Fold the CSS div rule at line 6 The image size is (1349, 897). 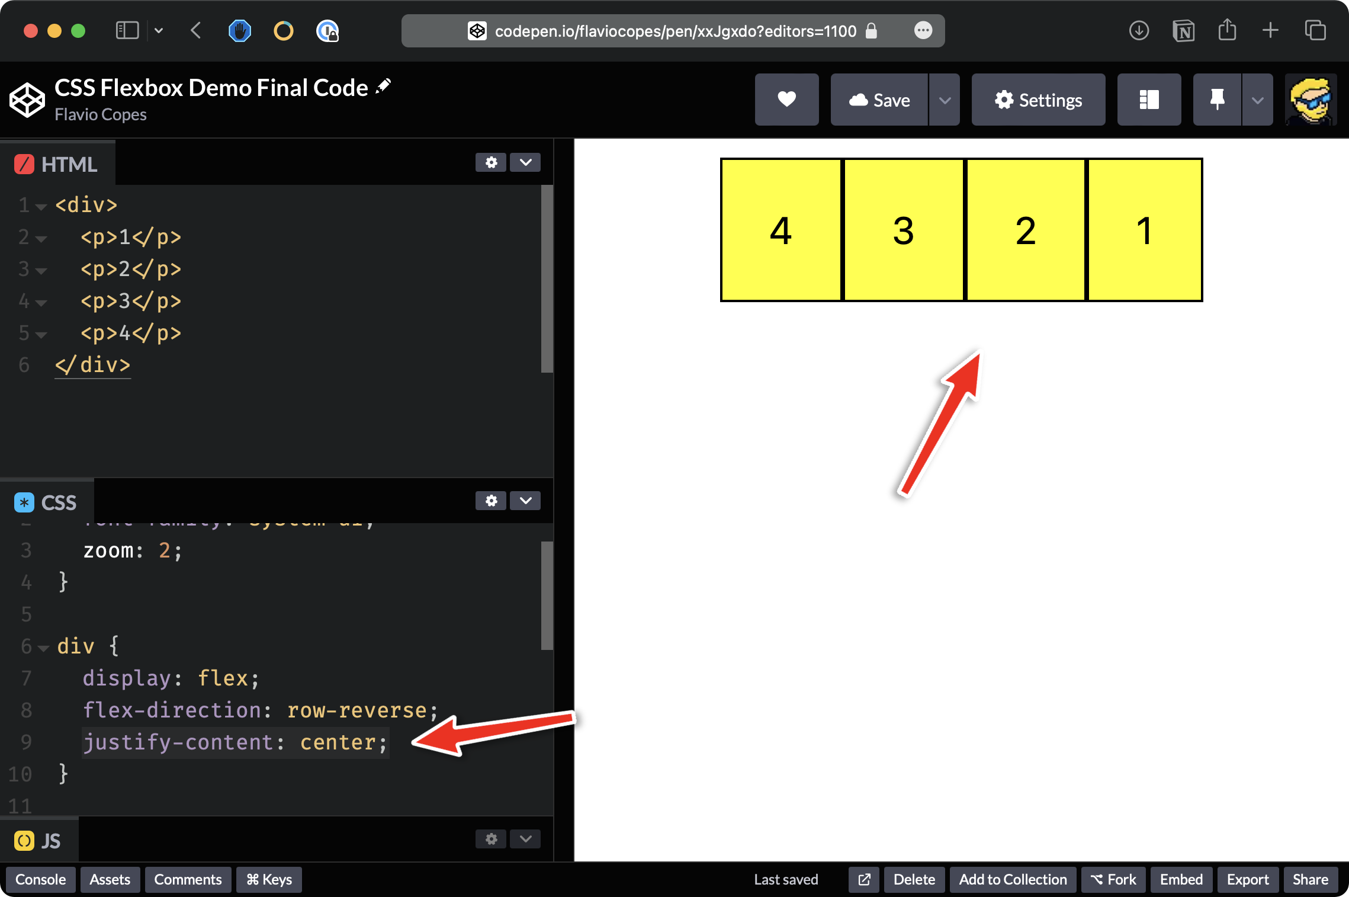coord(43,648)
